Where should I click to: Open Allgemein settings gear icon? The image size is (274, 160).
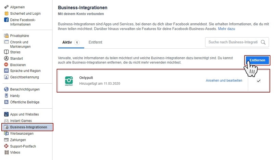pyautogui.click(x=6, y=7)
